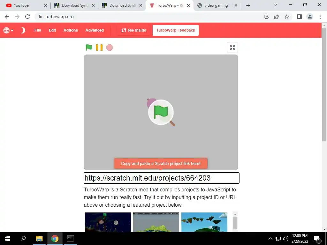Open the Windows Start menu
This screenshot has height=245, width=327.
[8, 239]
